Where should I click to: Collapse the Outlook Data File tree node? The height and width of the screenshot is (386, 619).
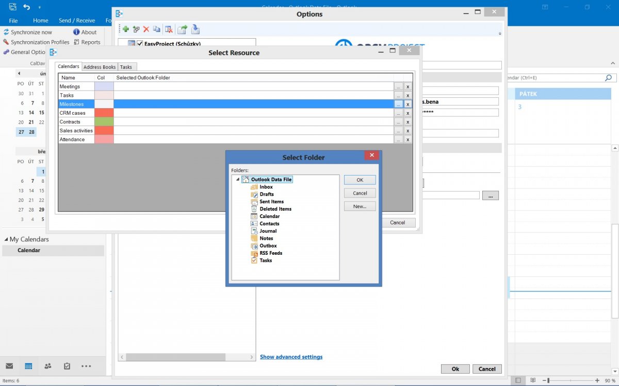pyautogui.click(x=237, y=179)
